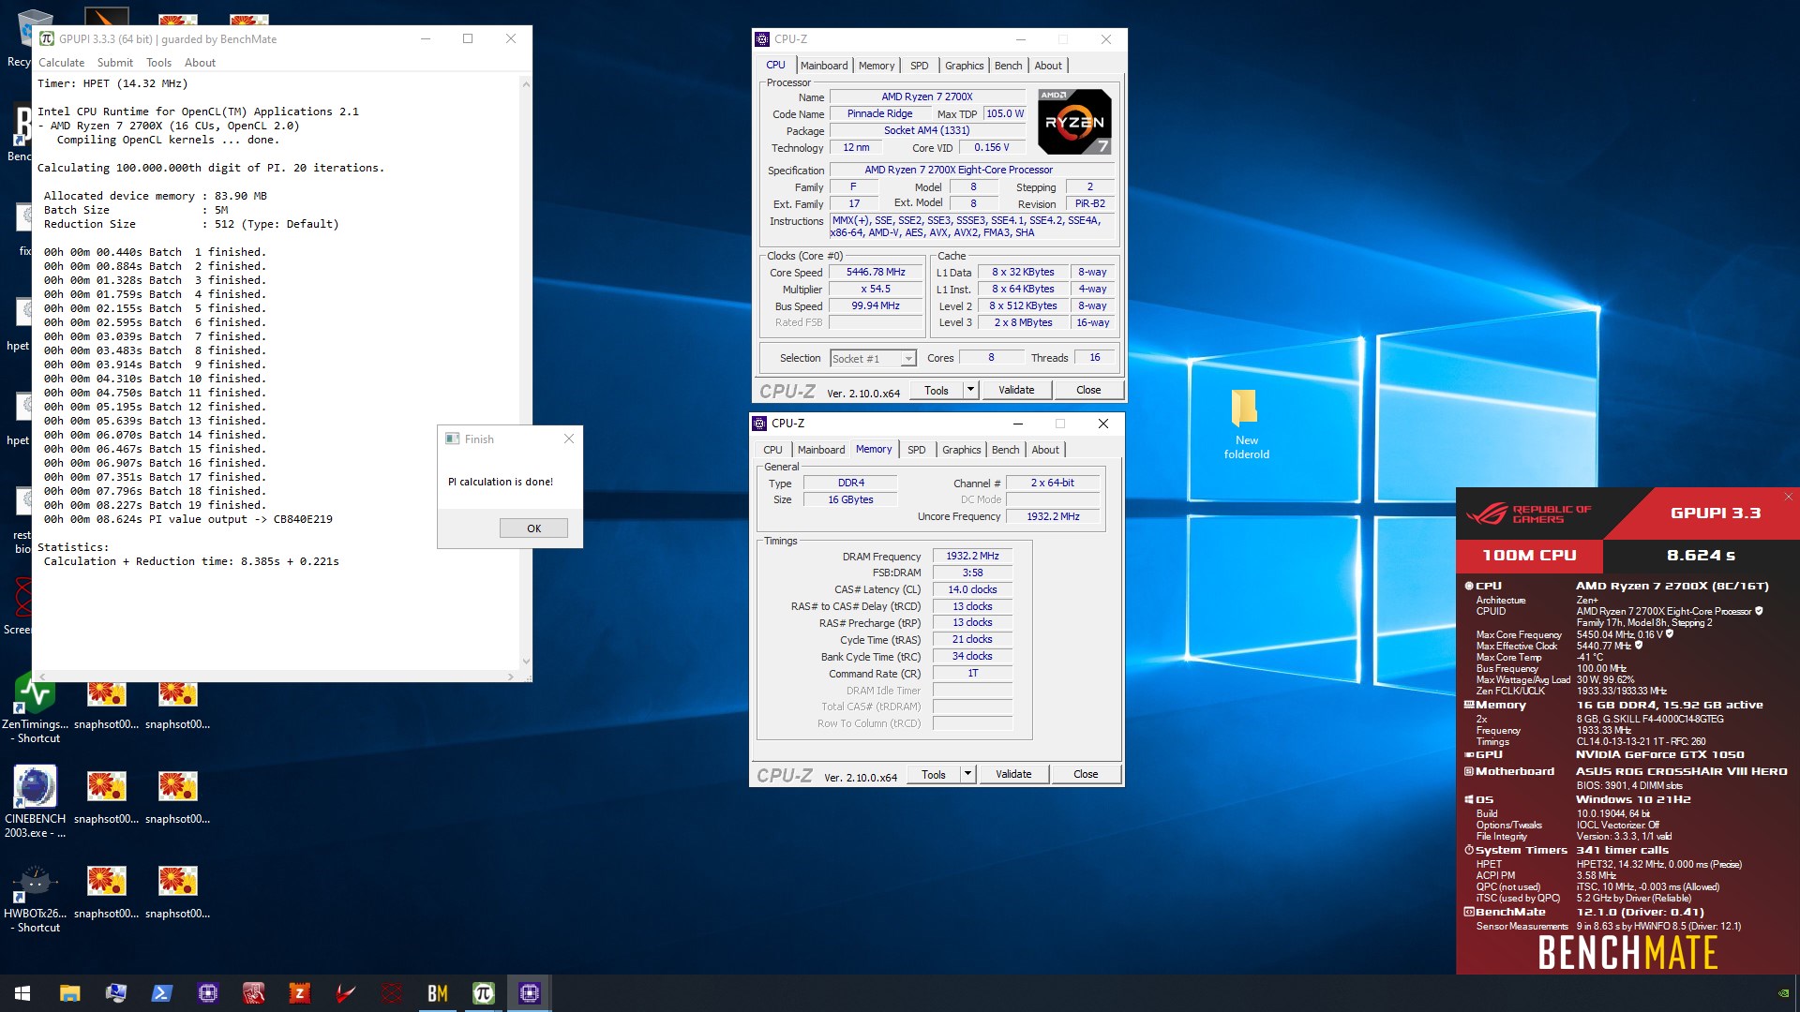Open About tab in upper CPU-Z window
Screen dimensions: 1800x1012
point(1048,66)
